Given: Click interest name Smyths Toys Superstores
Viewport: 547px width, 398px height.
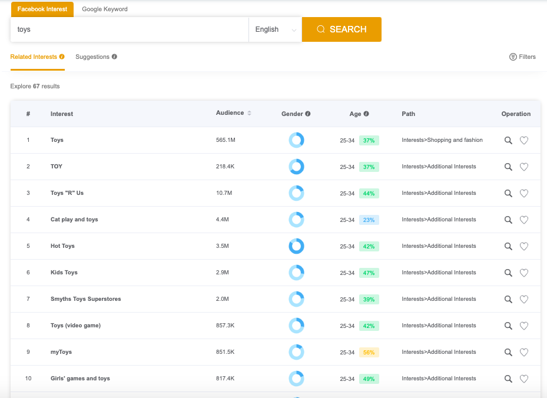Looking at the screenshot, I should [86, 299].
